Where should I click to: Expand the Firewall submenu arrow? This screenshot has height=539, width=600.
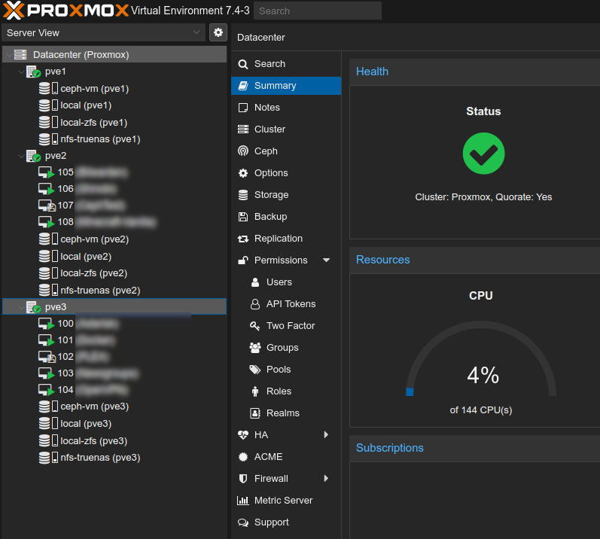[x=326, y=478]
